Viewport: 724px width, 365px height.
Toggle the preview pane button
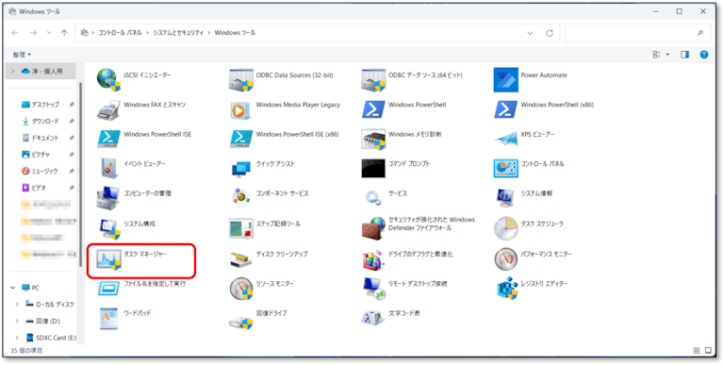(684, 55)
